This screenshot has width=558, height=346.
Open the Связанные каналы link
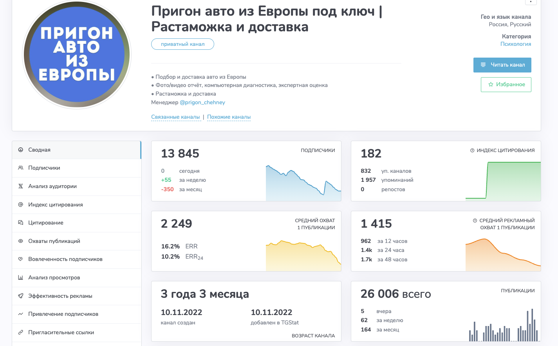175,117
